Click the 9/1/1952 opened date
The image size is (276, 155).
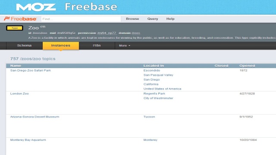[246, 117]
